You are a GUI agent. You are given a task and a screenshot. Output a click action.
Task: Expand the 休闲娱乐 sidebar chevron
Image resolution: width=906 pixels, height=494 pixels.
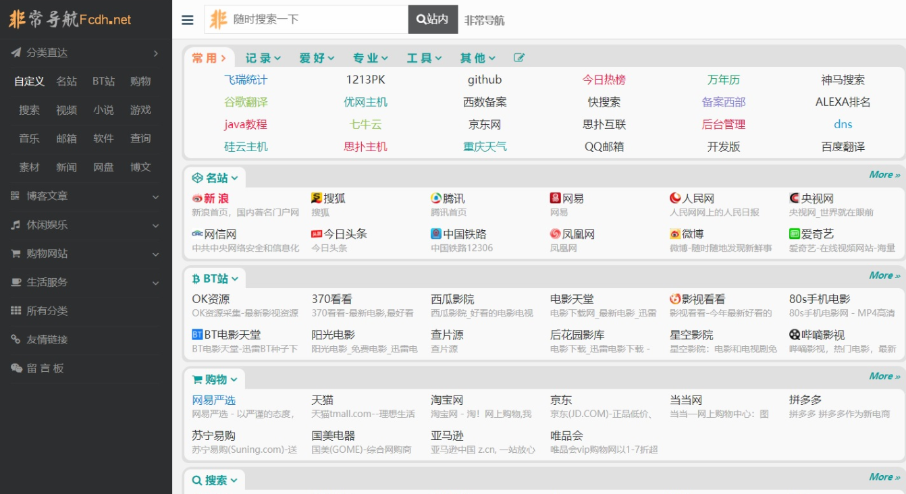[x=156, y=225]
